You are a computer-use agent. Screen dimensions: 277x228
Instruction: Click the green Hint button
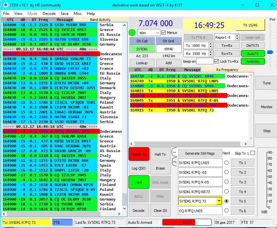(138, 182)
